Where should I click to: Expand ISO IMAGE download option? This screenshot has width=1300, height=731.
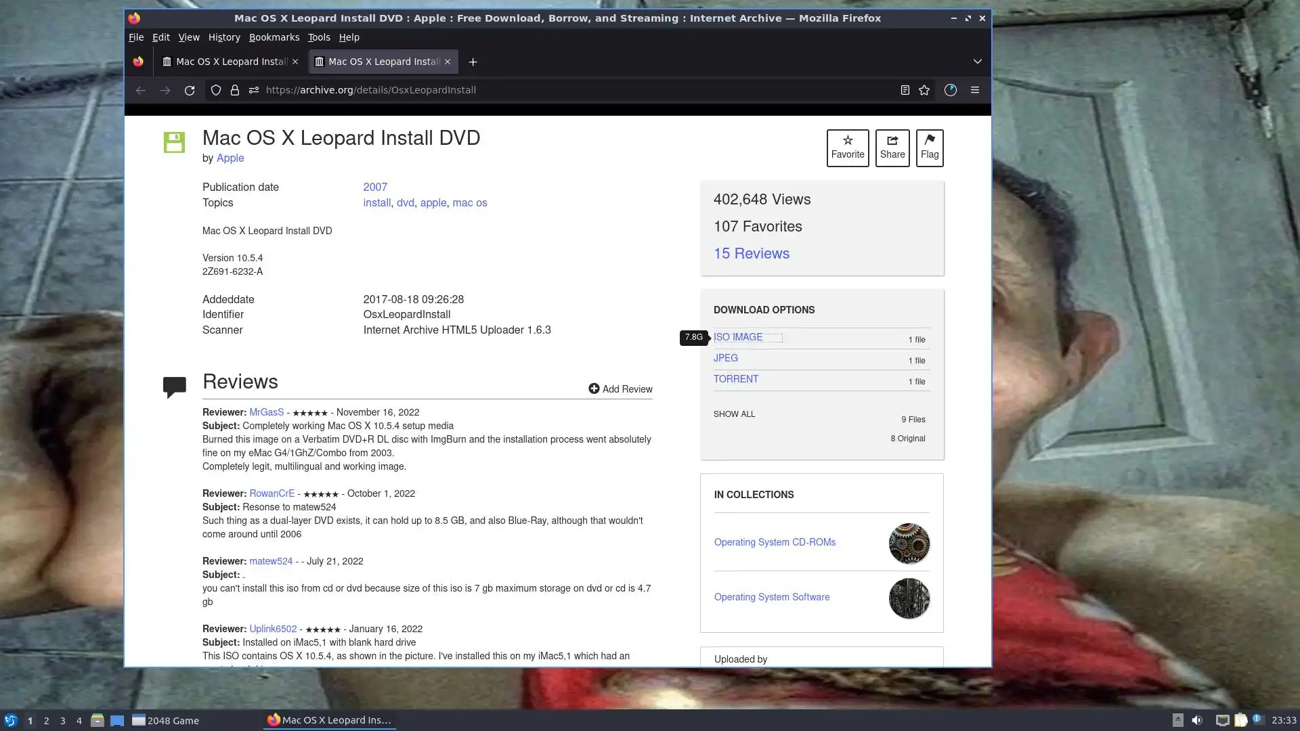click(738, 337)
